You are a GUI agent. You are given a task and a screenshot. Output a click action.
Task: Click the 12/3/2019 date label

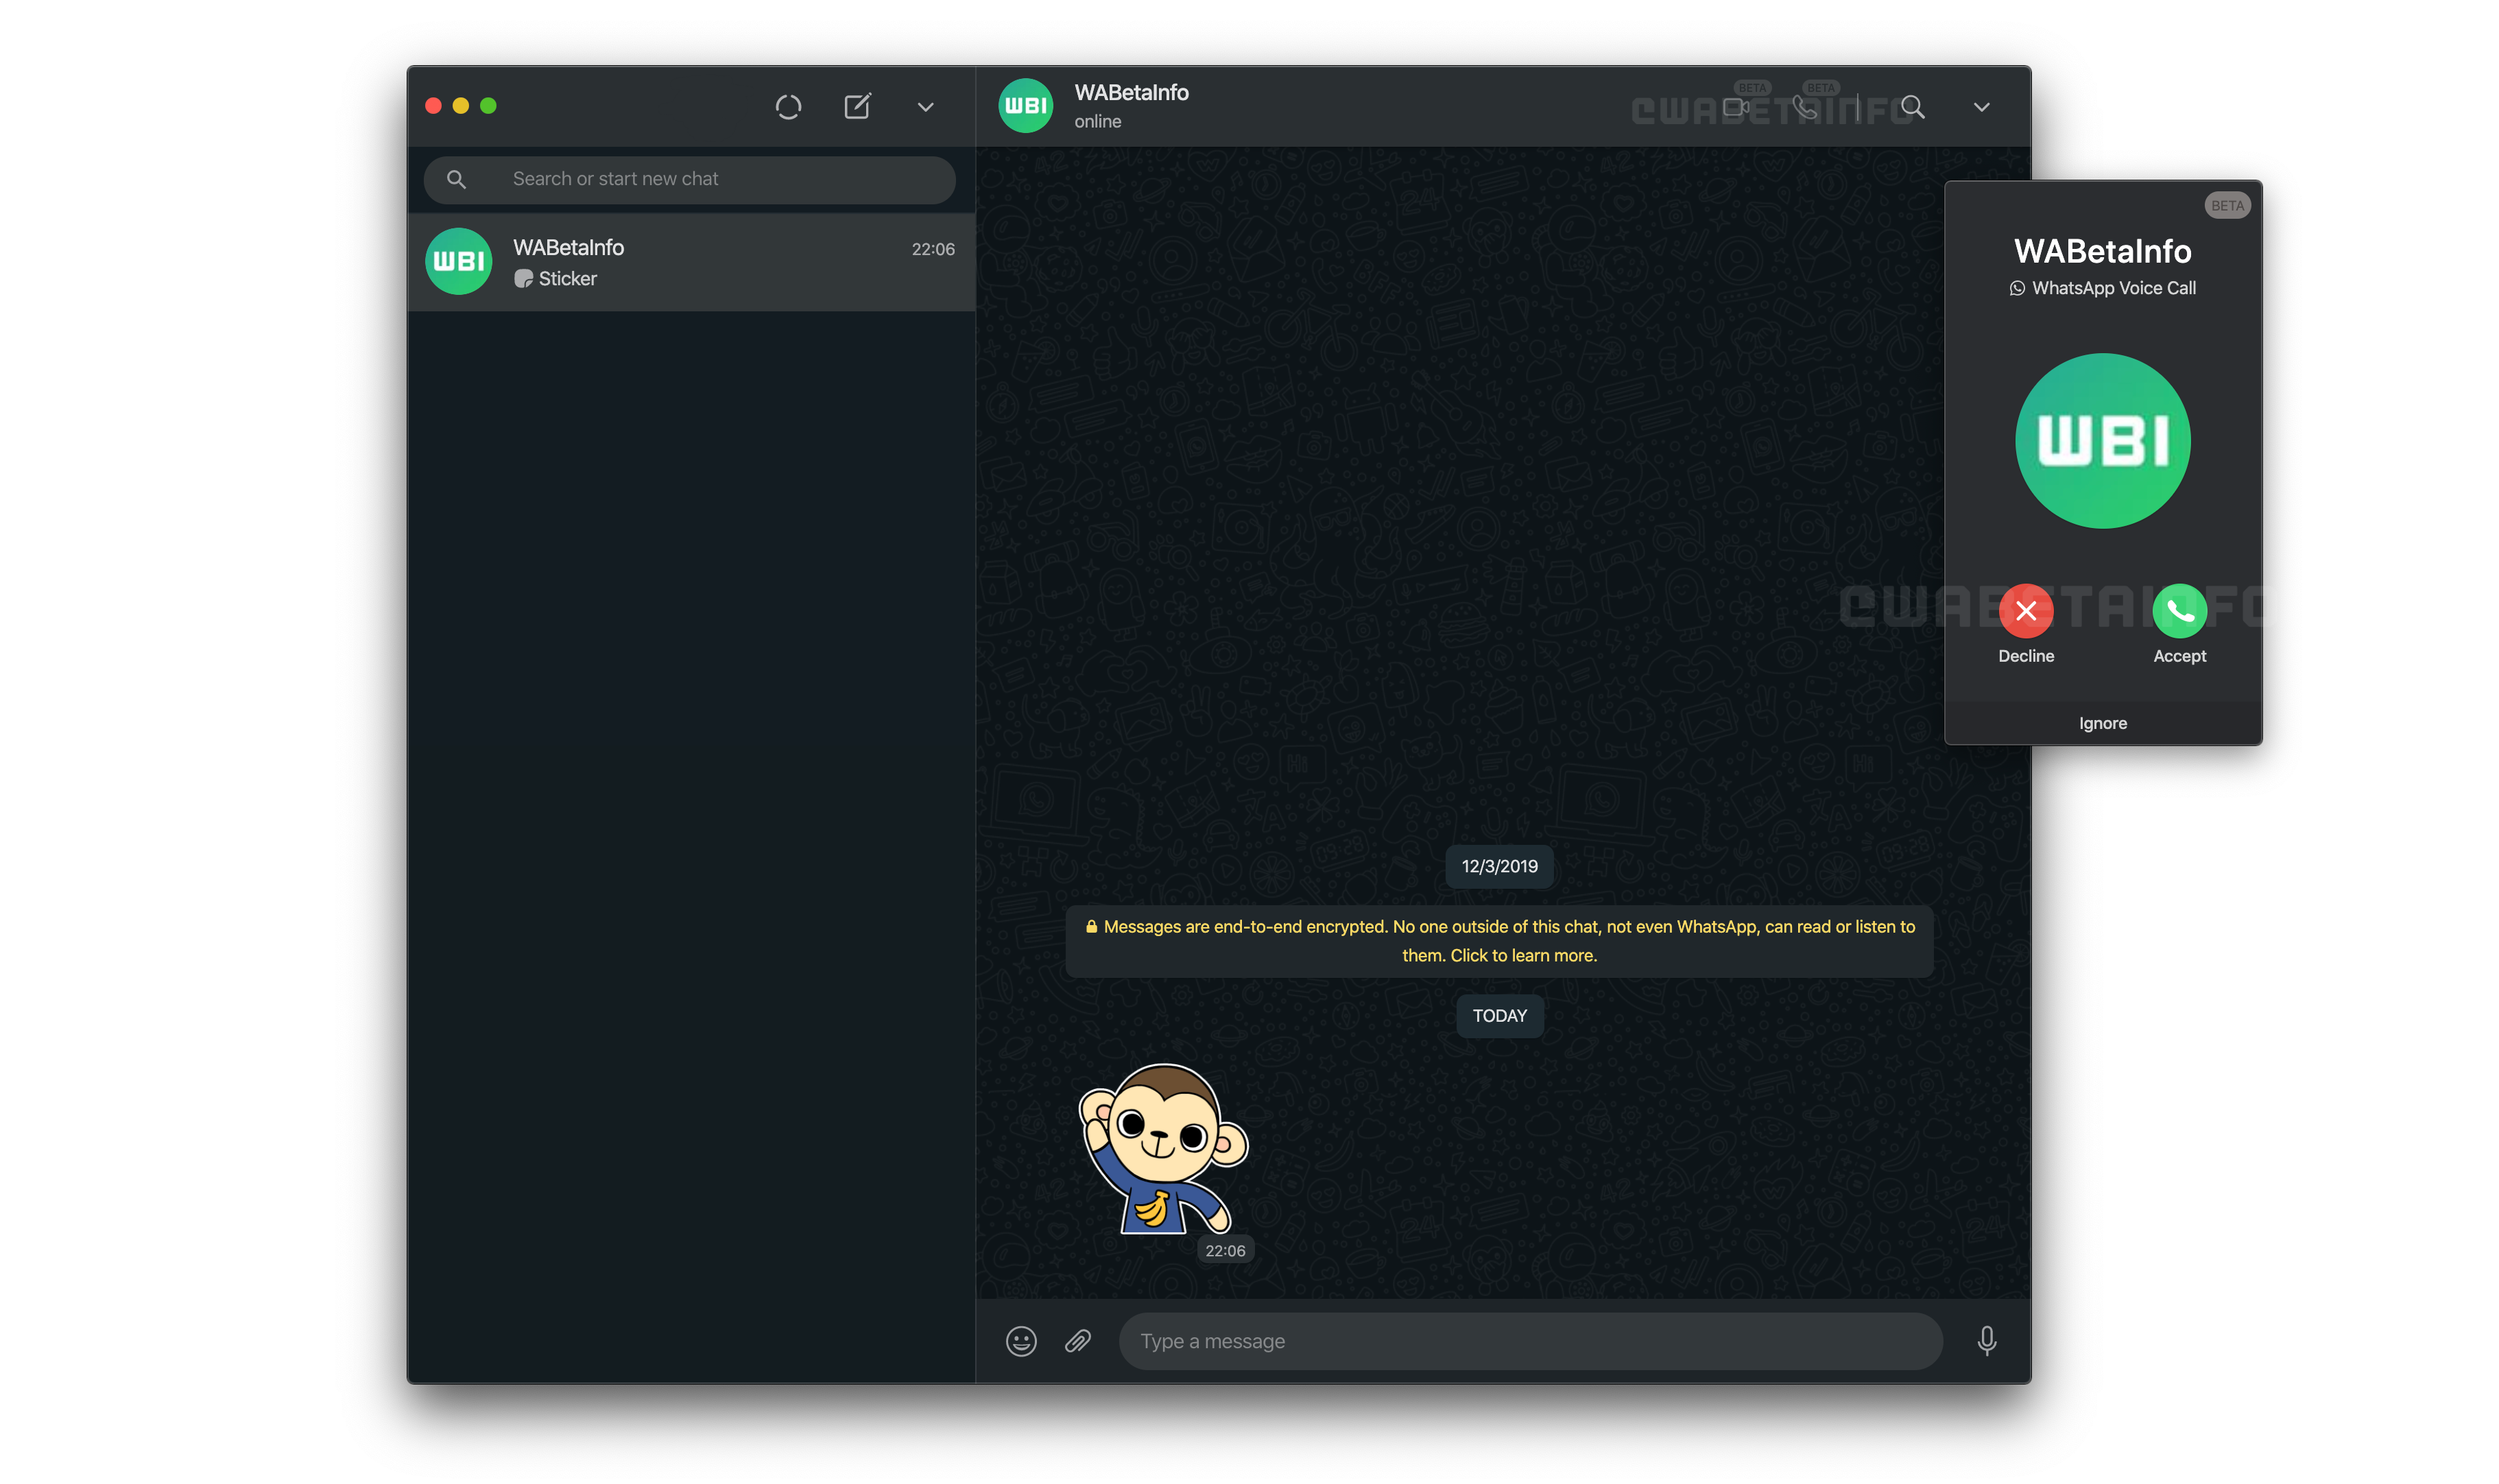point(1499,866)
